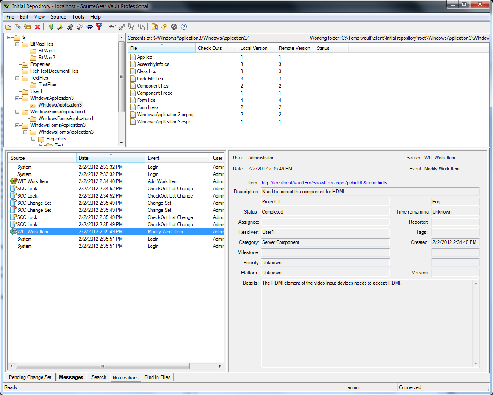Click the grey Cancel operation toolbar icon
Viewport: 493px width, 395px height.
click(x=174, y=27)
